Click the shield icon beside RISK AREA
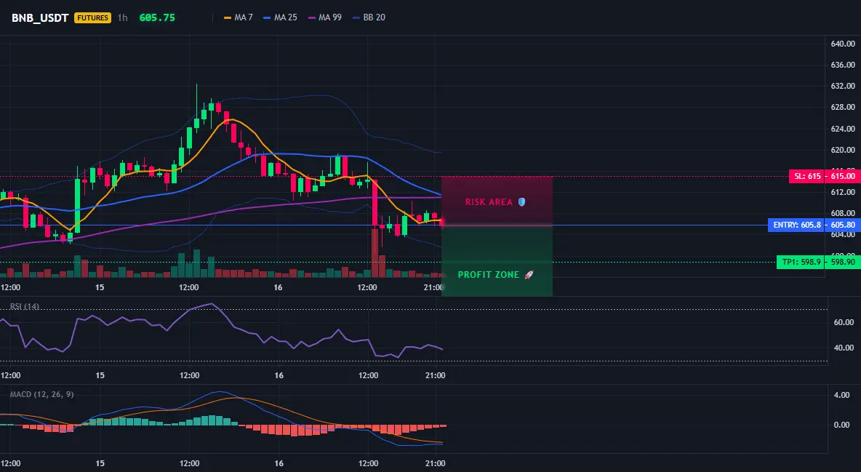This screenshot has width=861, height=472. click(521, 201)
